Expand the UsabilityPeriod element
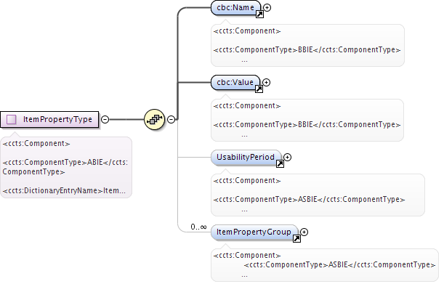 coord(288,157)
